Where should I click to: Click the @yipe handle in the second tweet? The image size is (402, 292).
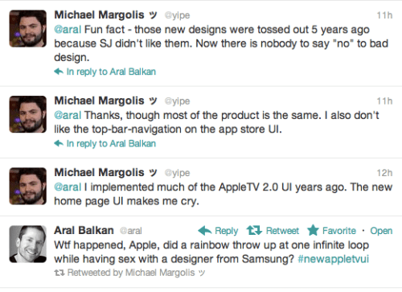(x=177, y=101)
